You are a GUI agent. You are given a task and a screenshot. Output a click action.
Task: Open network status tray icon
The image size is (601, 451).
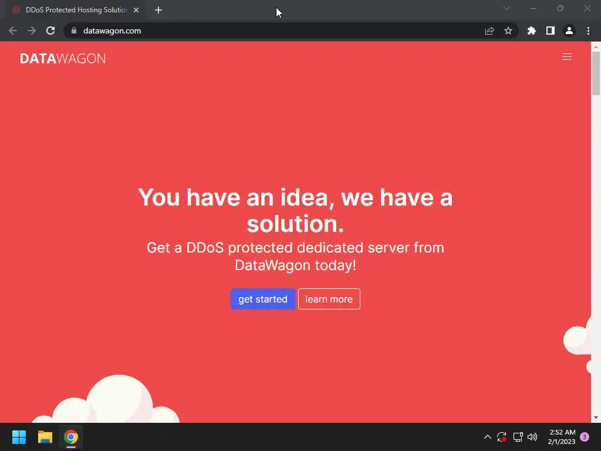click(518, 437)
